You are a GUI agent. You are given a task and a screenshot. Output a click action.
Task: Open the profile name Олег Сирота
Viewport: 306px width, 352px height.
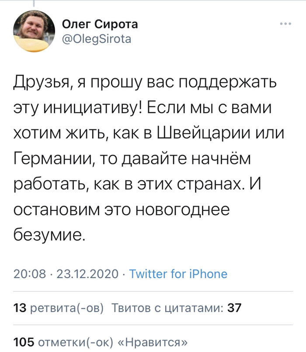pos(99,24)
